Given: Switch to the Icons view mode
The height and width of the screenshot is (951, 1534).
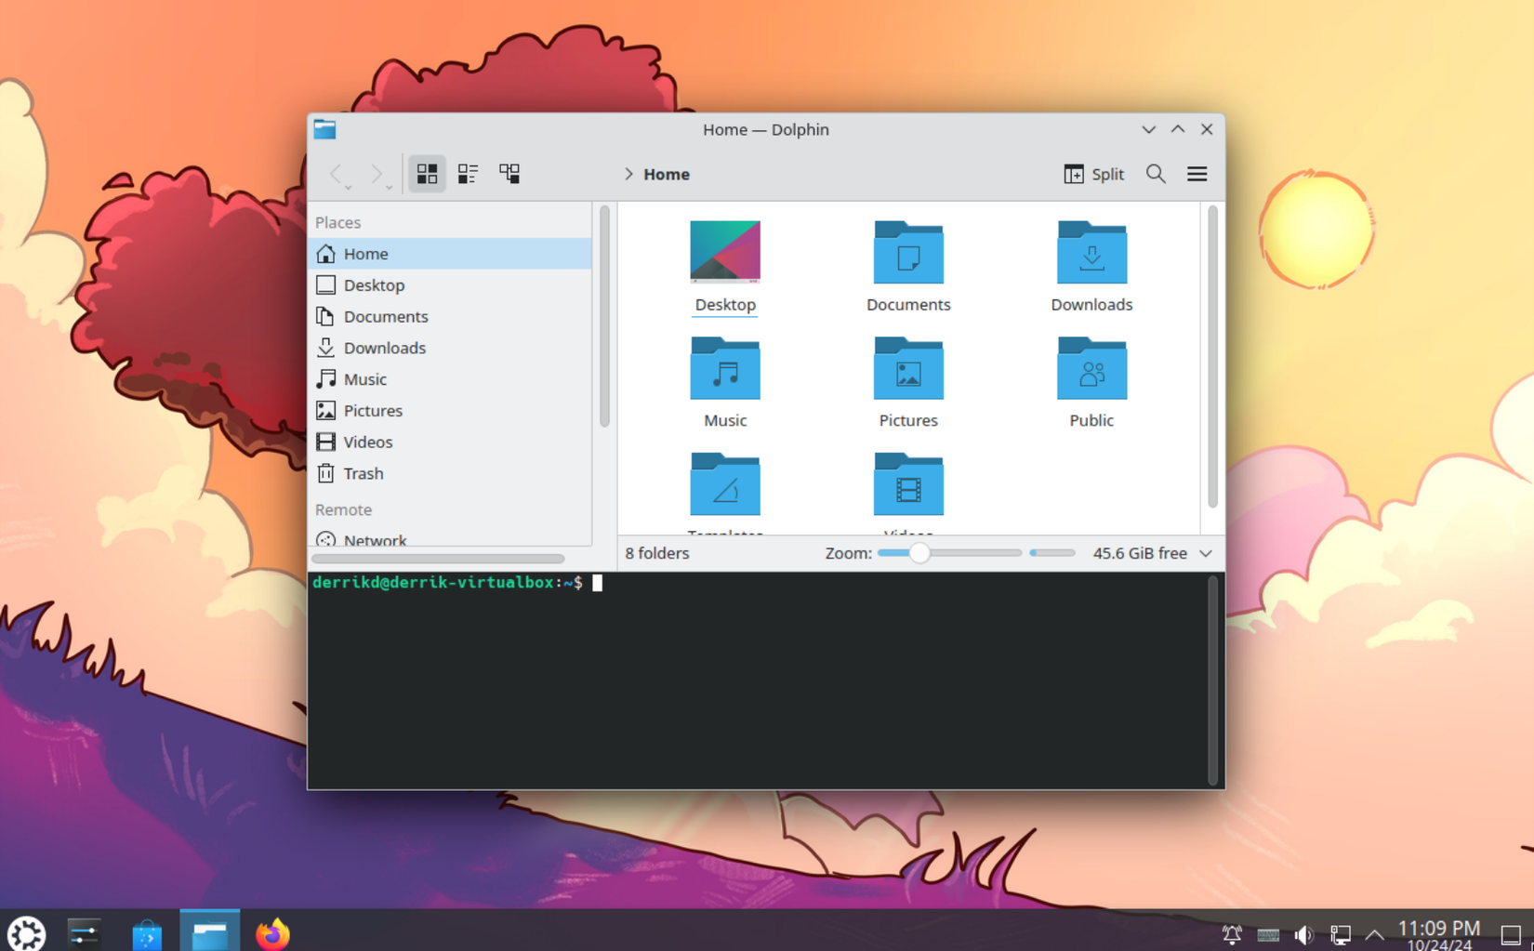Looking at the screenshot, I should 427,173.
